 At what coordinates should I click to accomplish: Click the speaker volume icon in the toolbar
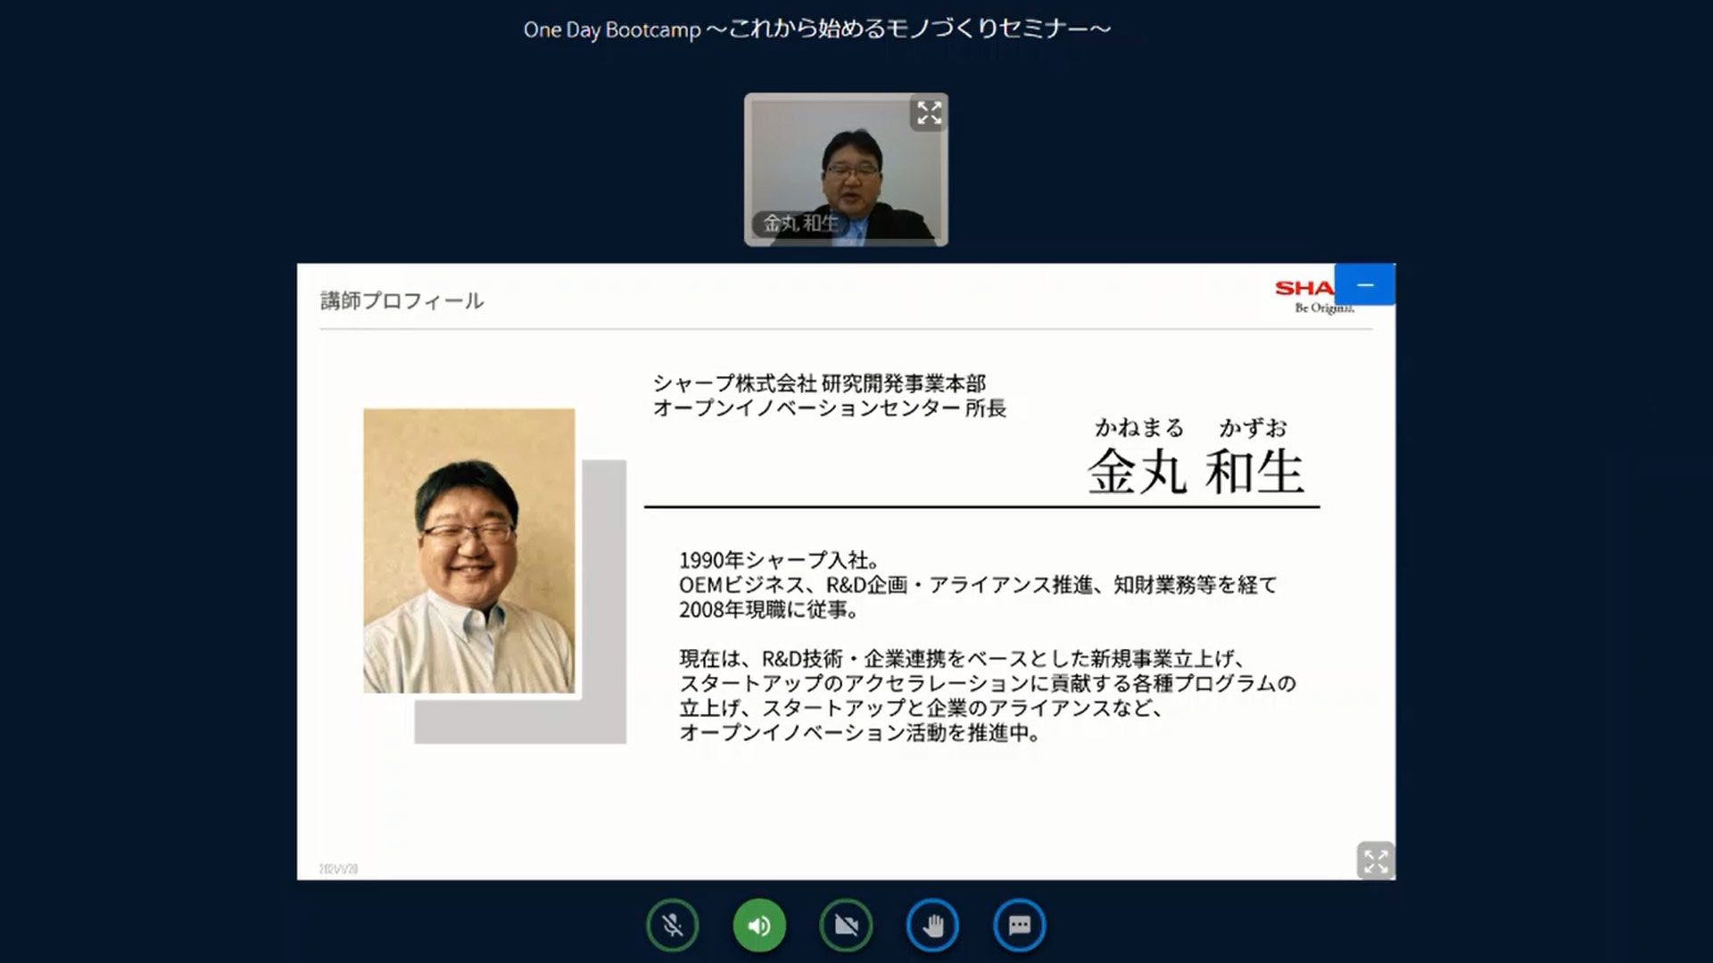(x=758, y=926)
